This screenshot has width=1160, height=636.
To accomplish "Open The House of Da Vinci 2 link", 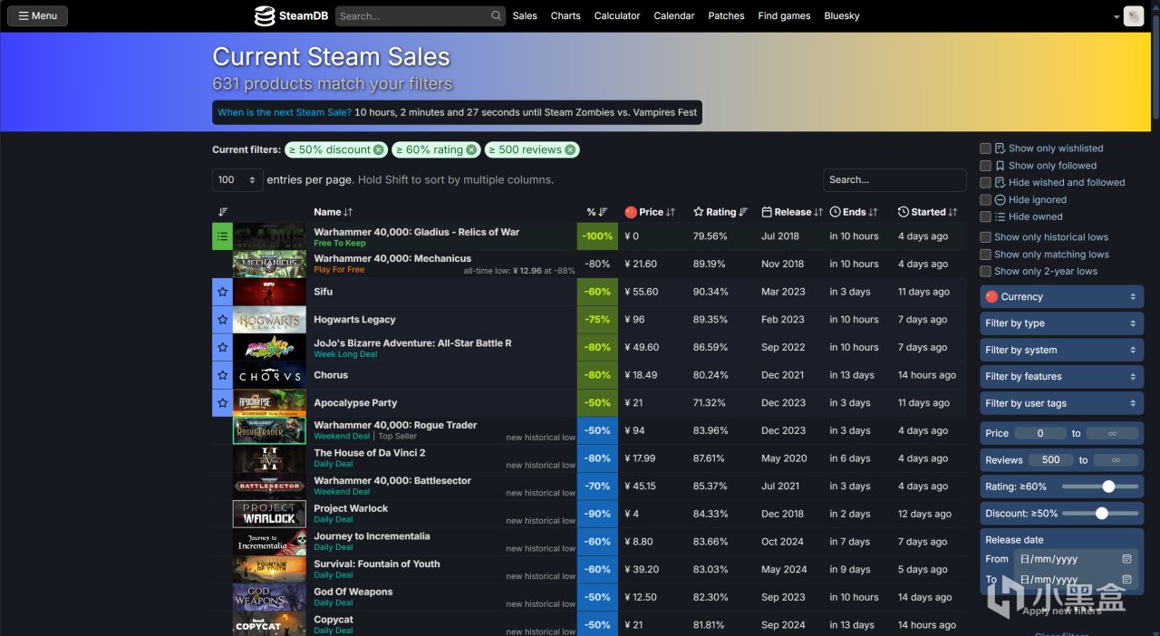I will click(x=370, y=453).
